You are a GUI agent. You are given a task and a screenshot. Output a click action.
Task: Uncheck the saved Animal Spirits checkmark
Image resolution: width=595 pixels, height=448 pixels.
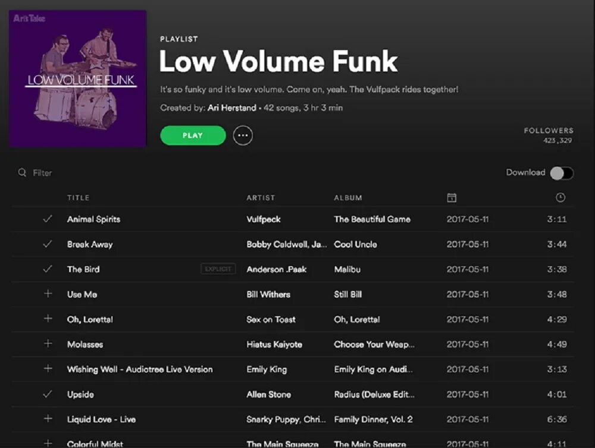point(48,219)
